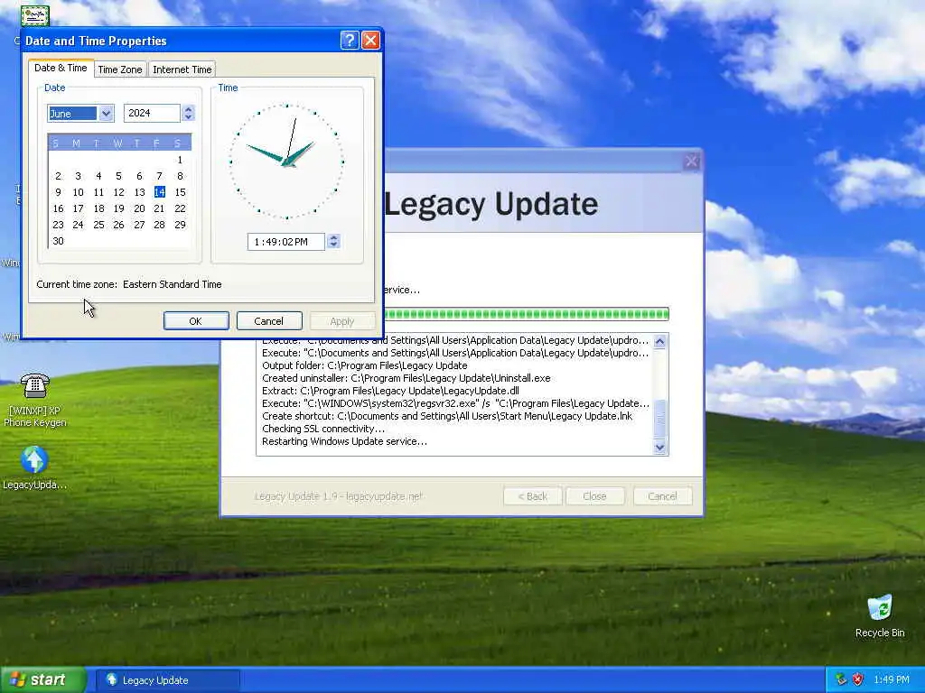Click the 'Output folder' log line

click(365, 365)
